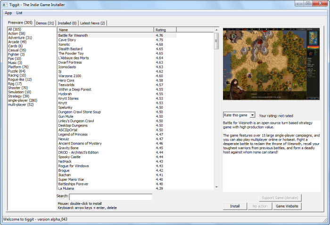Sort by the Rating column header

point(165,30)
